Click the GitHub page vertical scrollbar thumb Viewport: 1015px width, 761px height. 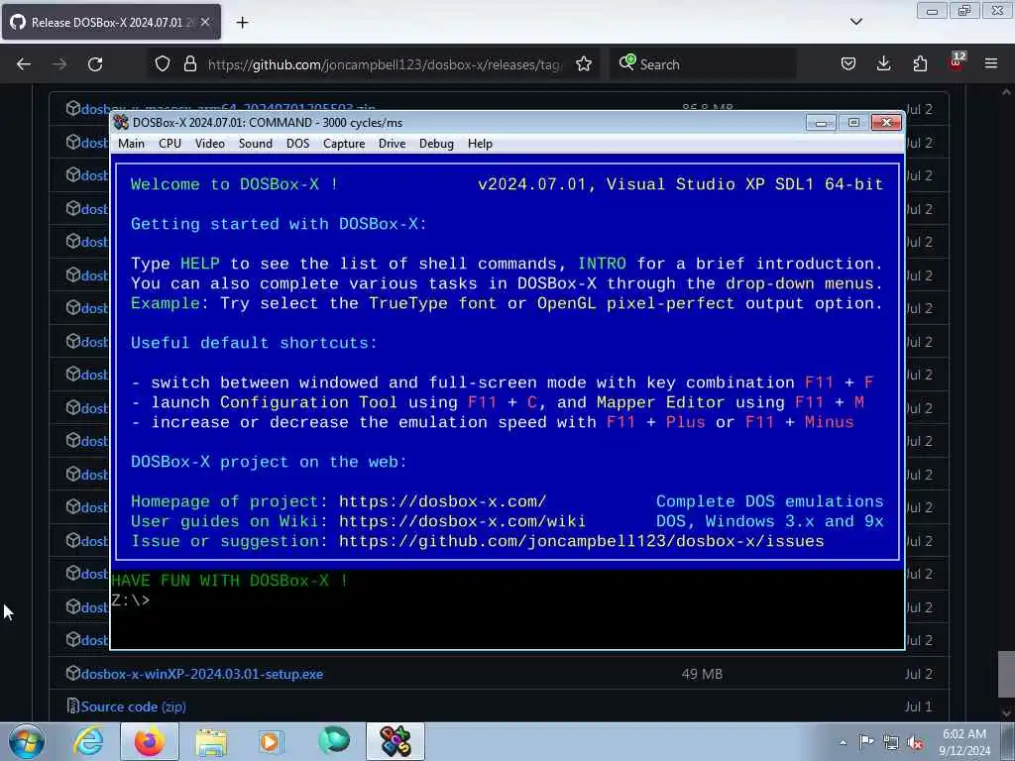[1006, 674]
